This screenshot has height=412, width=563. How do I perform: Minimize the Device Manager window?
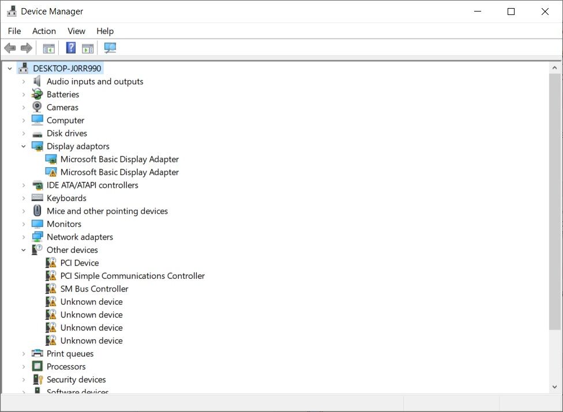click(x=478, y=11)
